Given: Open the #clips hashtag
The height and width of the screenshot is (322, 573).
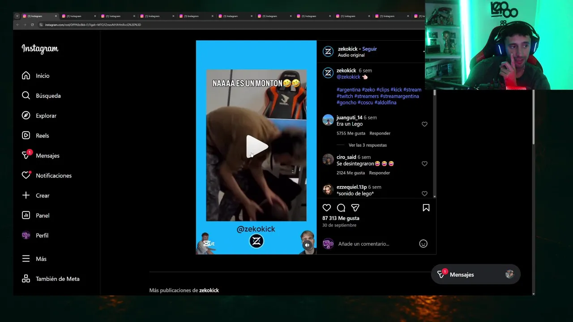Looking at the screenshot, I should (x=383, y=89).
